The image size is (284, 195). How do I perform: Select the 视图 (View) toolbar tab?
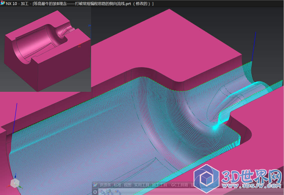[x=128, y=185]
